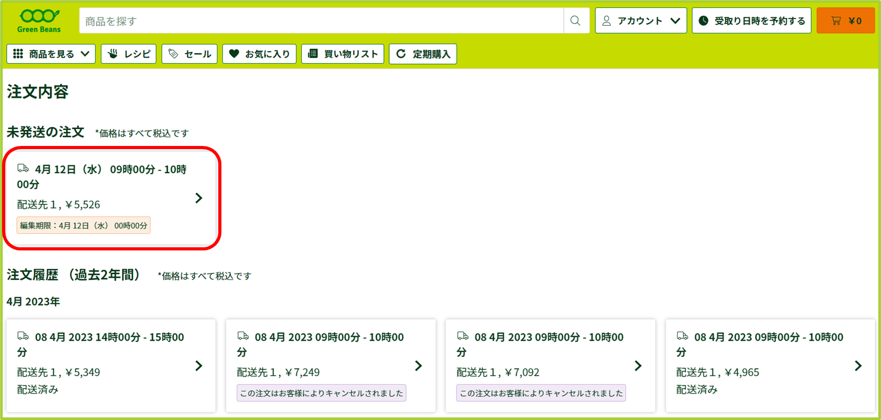
Task: Open the ¥0 shopping cart
Action: pyautogui.click(x=845, y=20)
